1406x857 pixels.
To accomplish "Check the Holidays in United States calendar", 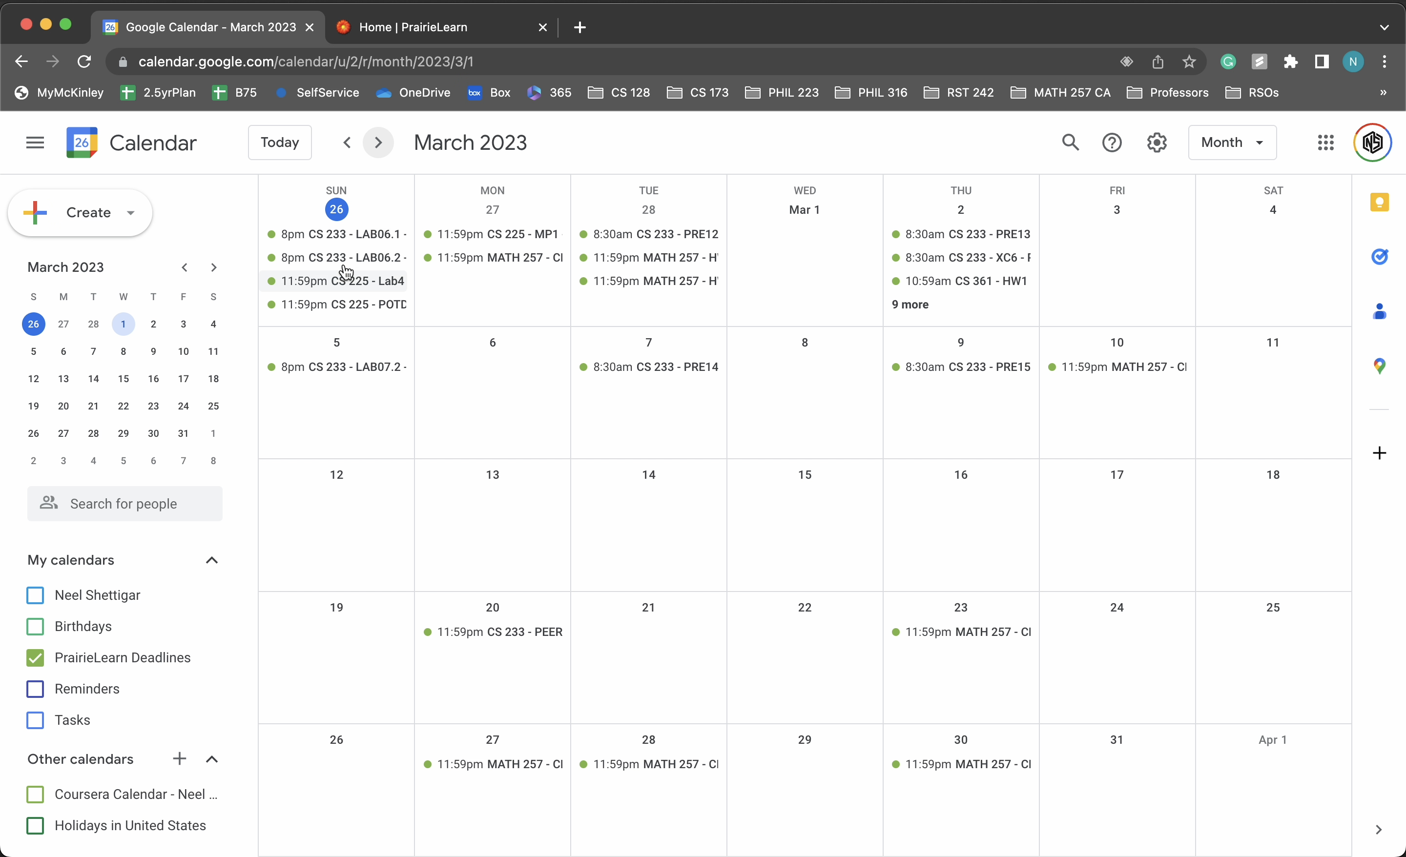I will pos(35,826).
